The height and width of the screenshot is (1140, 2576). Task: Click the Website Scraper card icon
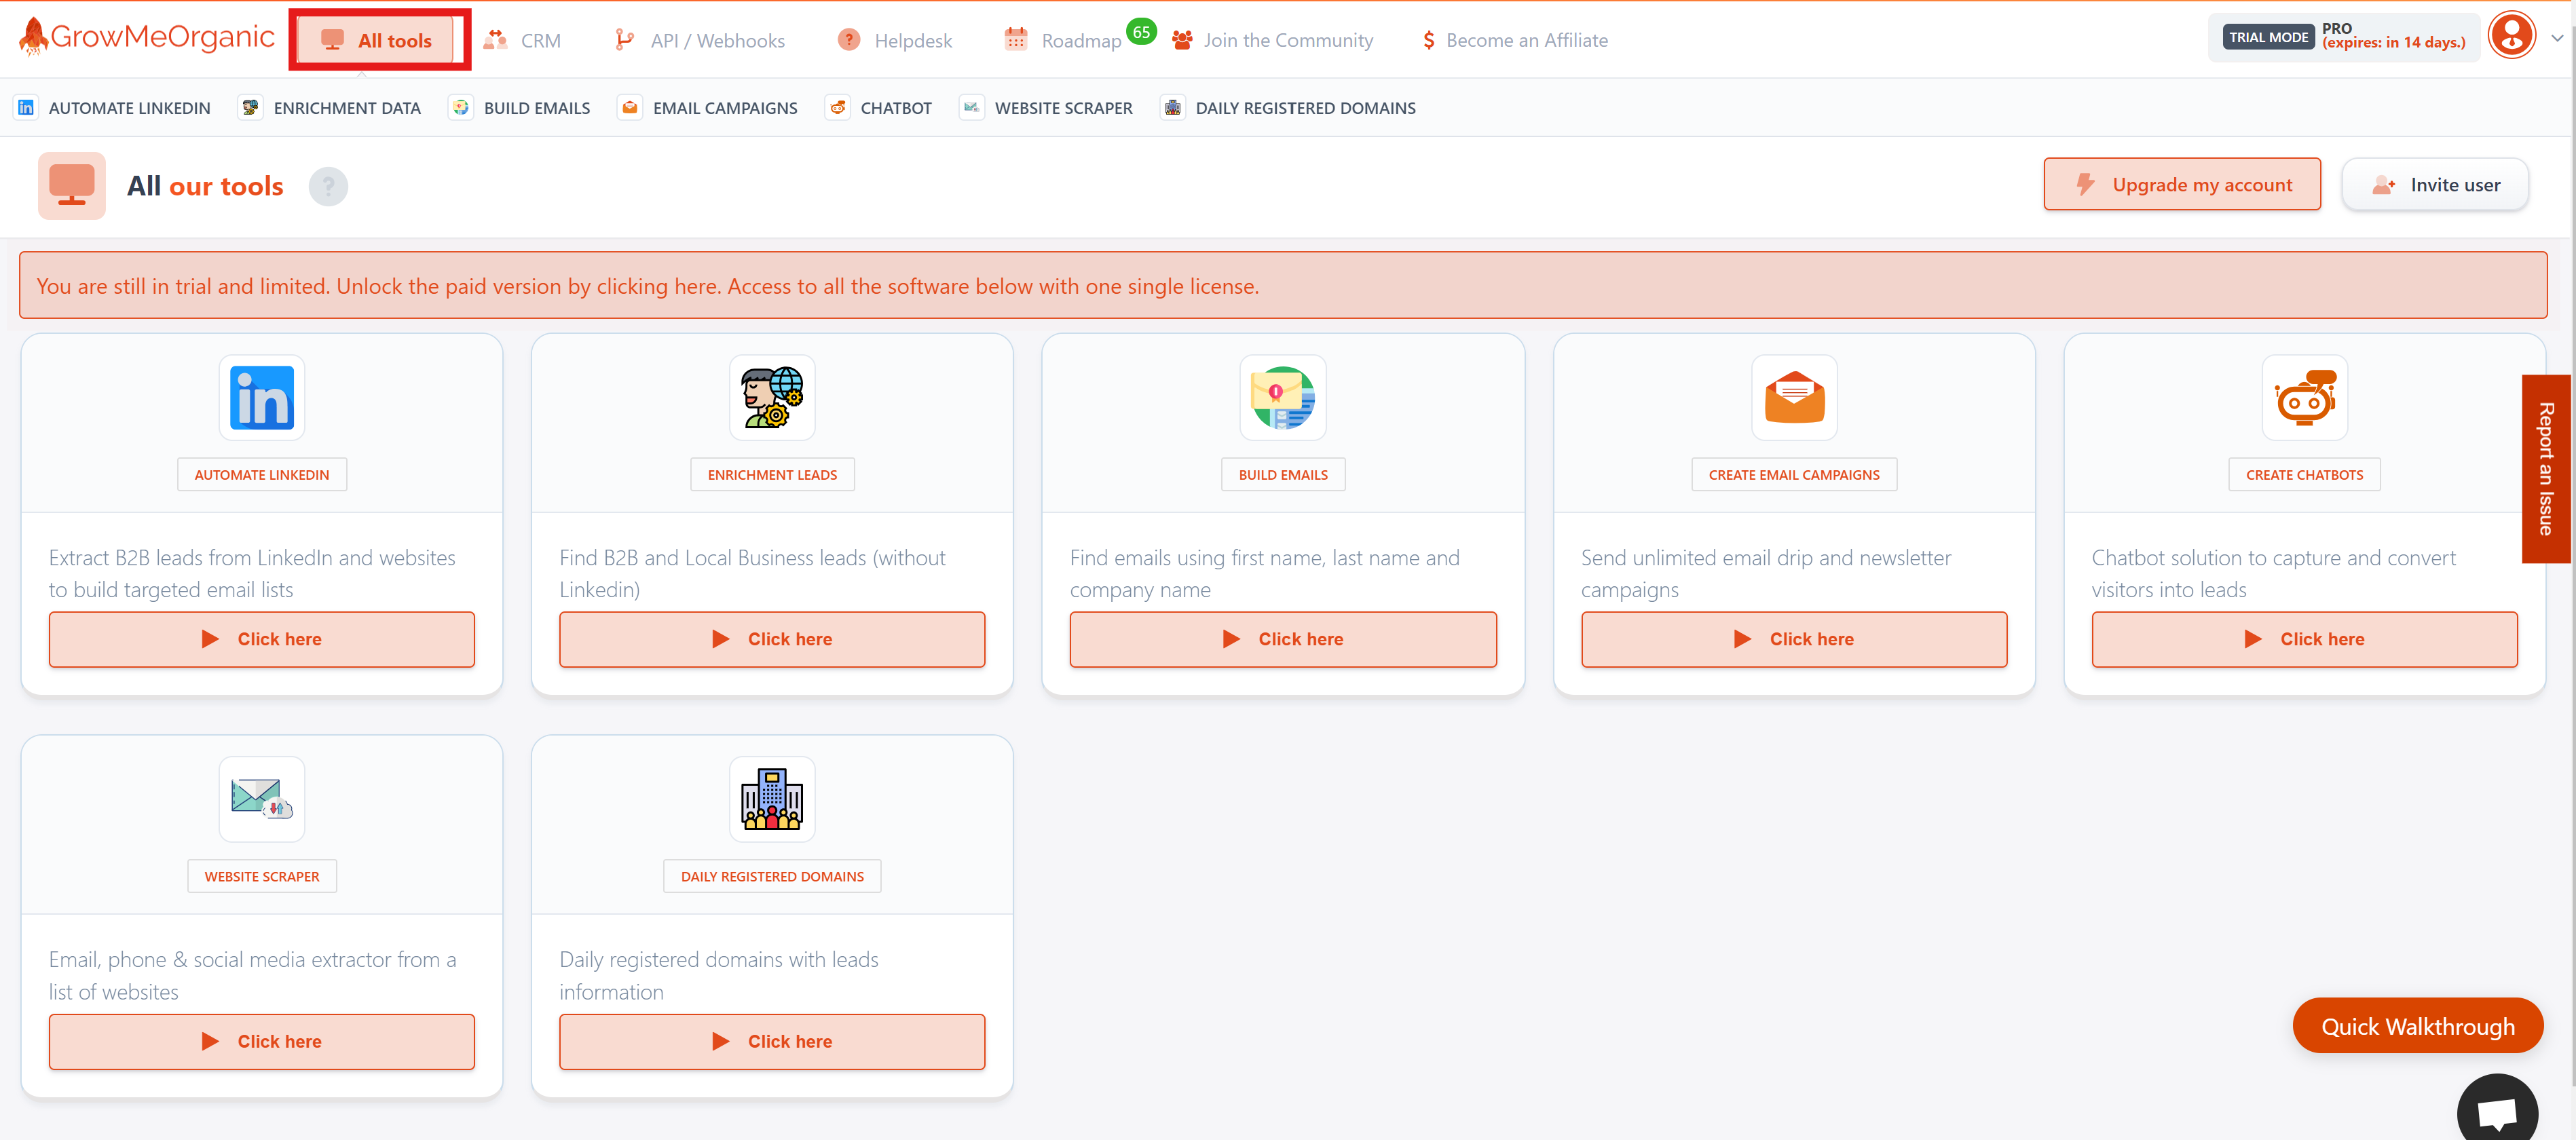(261, 799)
